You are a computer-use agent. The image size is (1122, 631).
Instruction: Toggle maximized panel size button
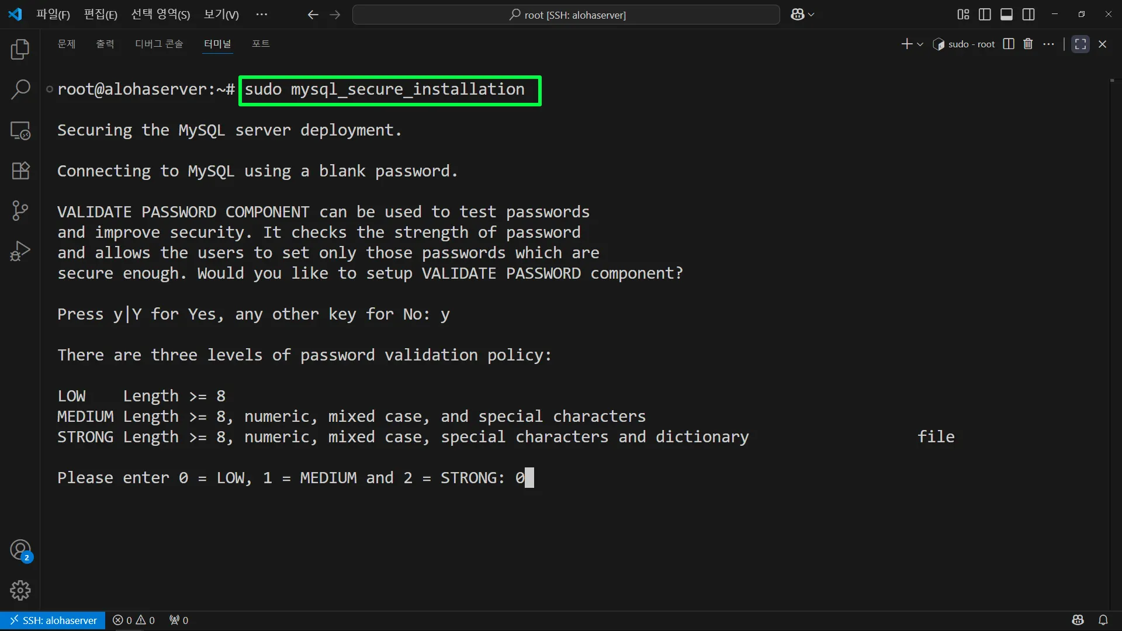[1081, 44]
